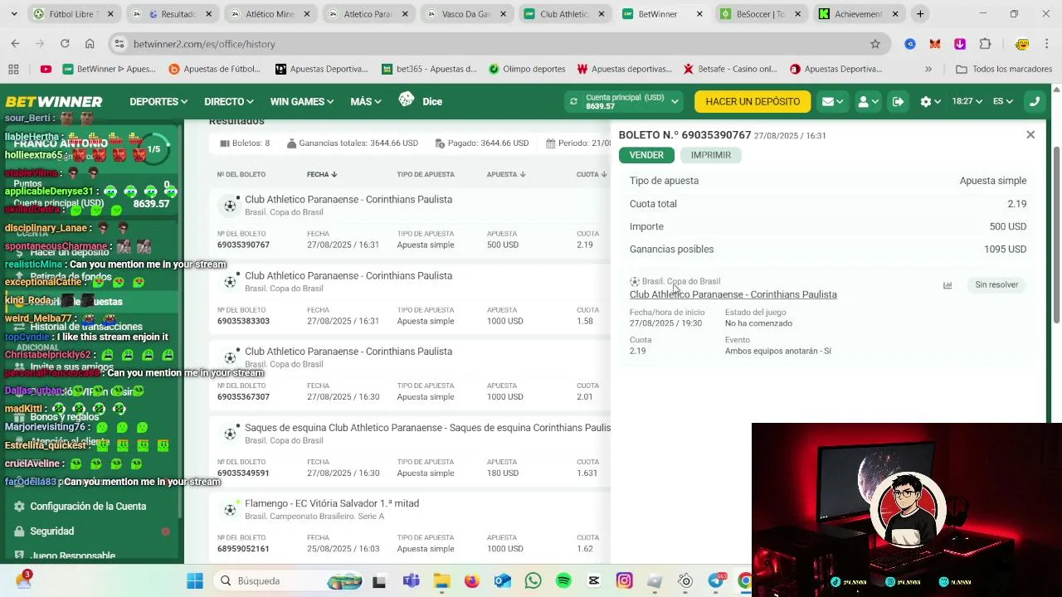Launch Firefox from the taskbar
This screenshot has width=1062, height=597.
pyautogui.click(x=471, y=581)
